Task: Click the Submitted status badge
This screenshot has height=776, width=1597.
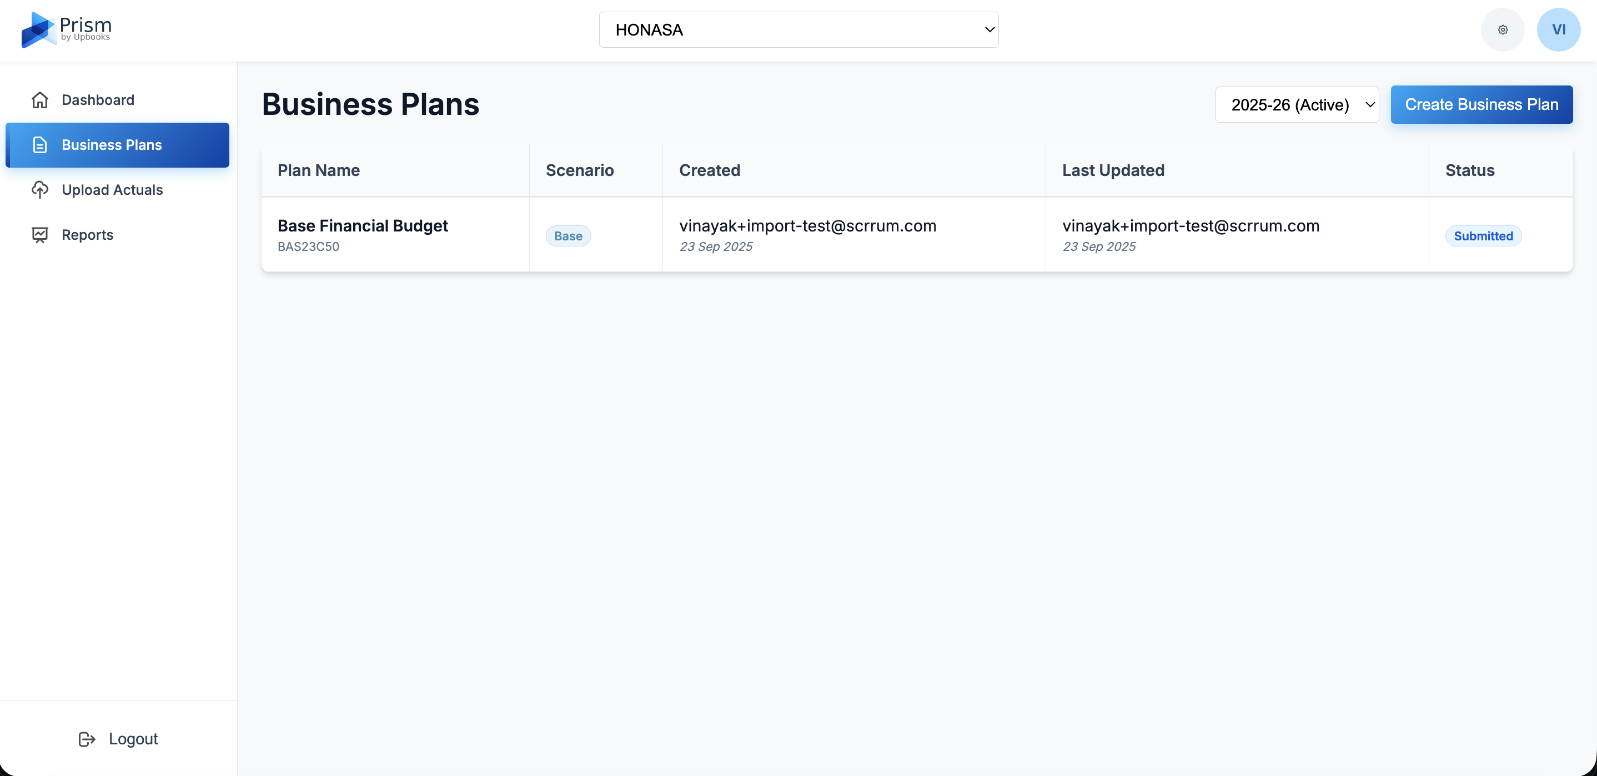Action: (x=1483, y=235)
